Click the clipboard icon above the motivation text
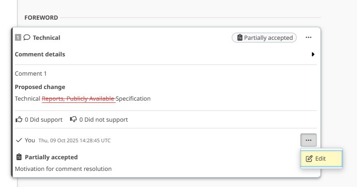The image size is (357, 187). (19, 157)
